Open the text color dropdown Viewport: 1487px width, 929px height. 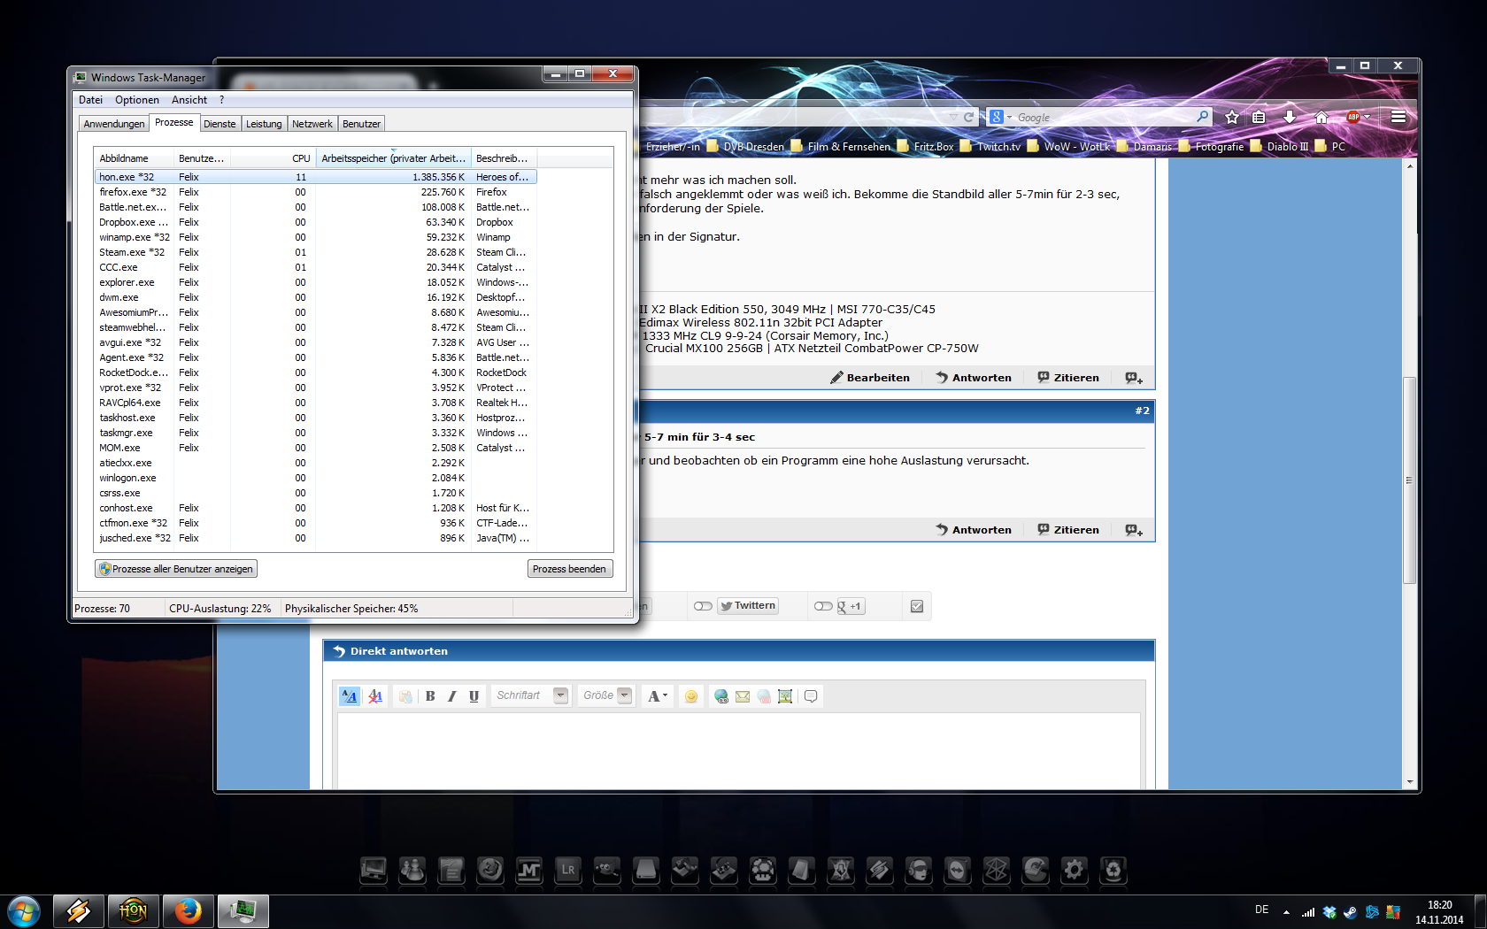658,696
